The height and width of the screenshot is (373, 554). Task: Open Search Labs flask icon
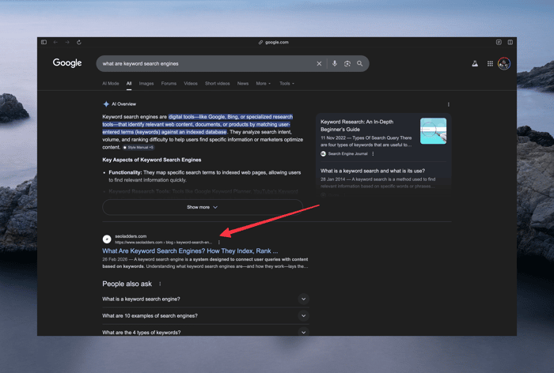[475, 63]
